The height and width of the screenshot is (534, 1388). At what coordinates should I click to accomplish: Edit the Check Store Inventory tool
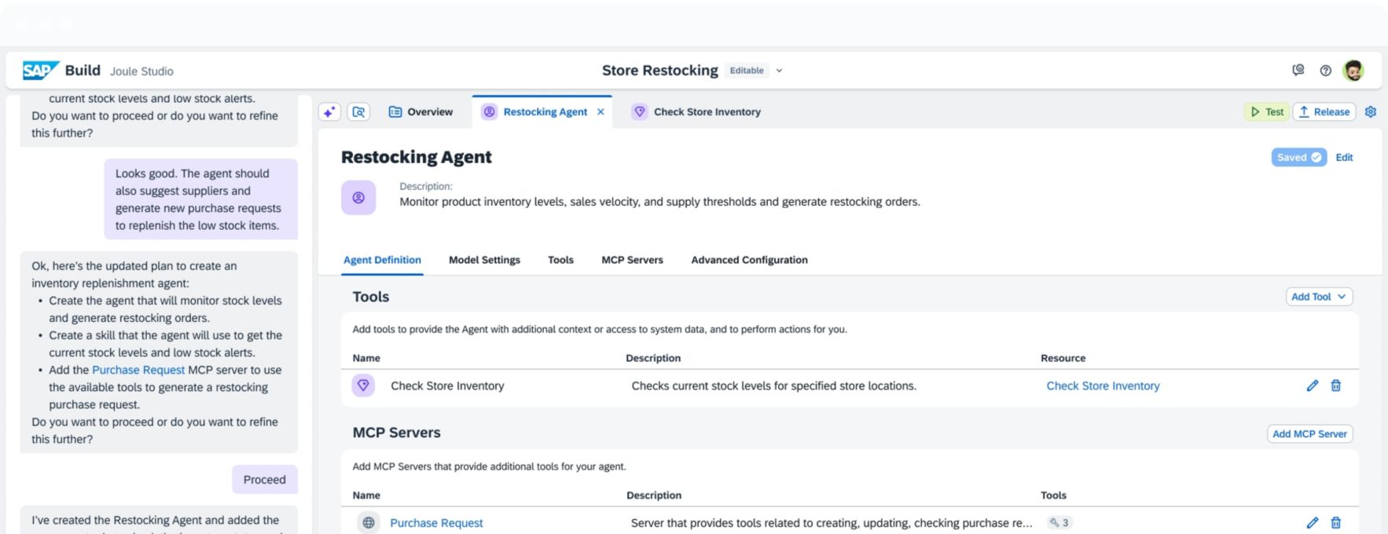1312,386
